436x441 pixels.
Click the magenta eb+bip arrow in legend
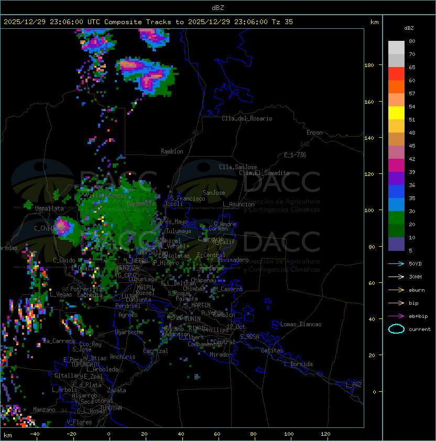[x=396, y=316]
